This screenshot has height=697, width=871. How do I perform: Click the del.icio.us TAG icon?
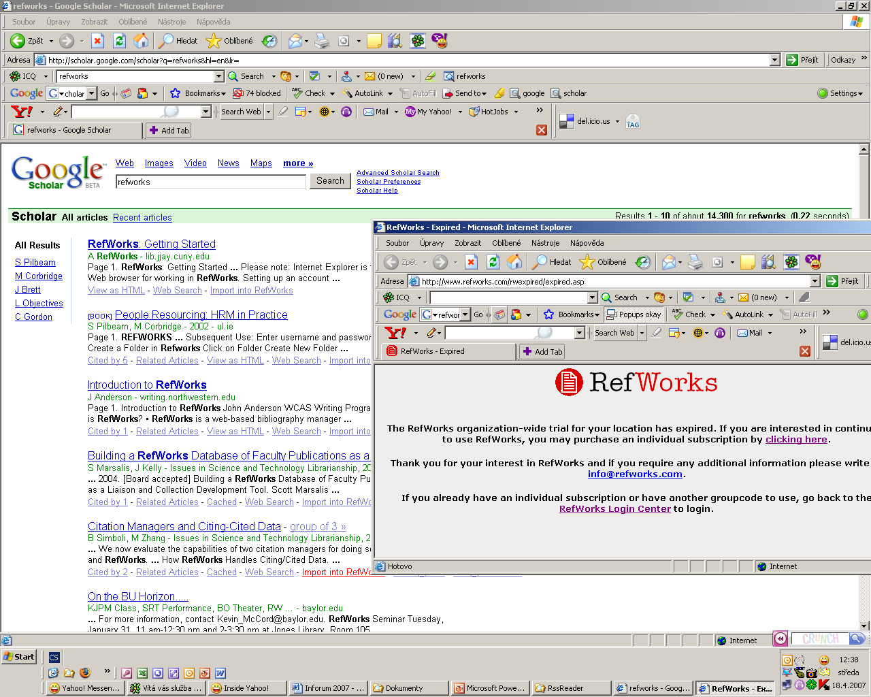point(633,121)
